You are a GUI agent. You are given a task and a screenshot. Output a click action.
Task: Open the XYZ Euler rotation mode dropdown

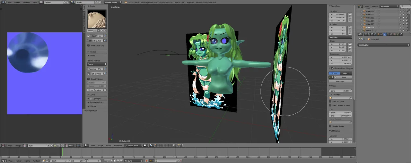pos(340,37)
